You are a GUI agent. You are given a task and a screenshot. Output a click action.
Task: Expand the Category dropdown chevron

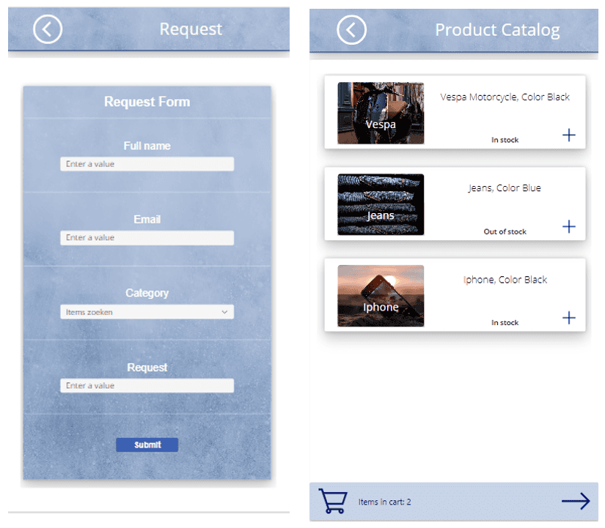224,312
